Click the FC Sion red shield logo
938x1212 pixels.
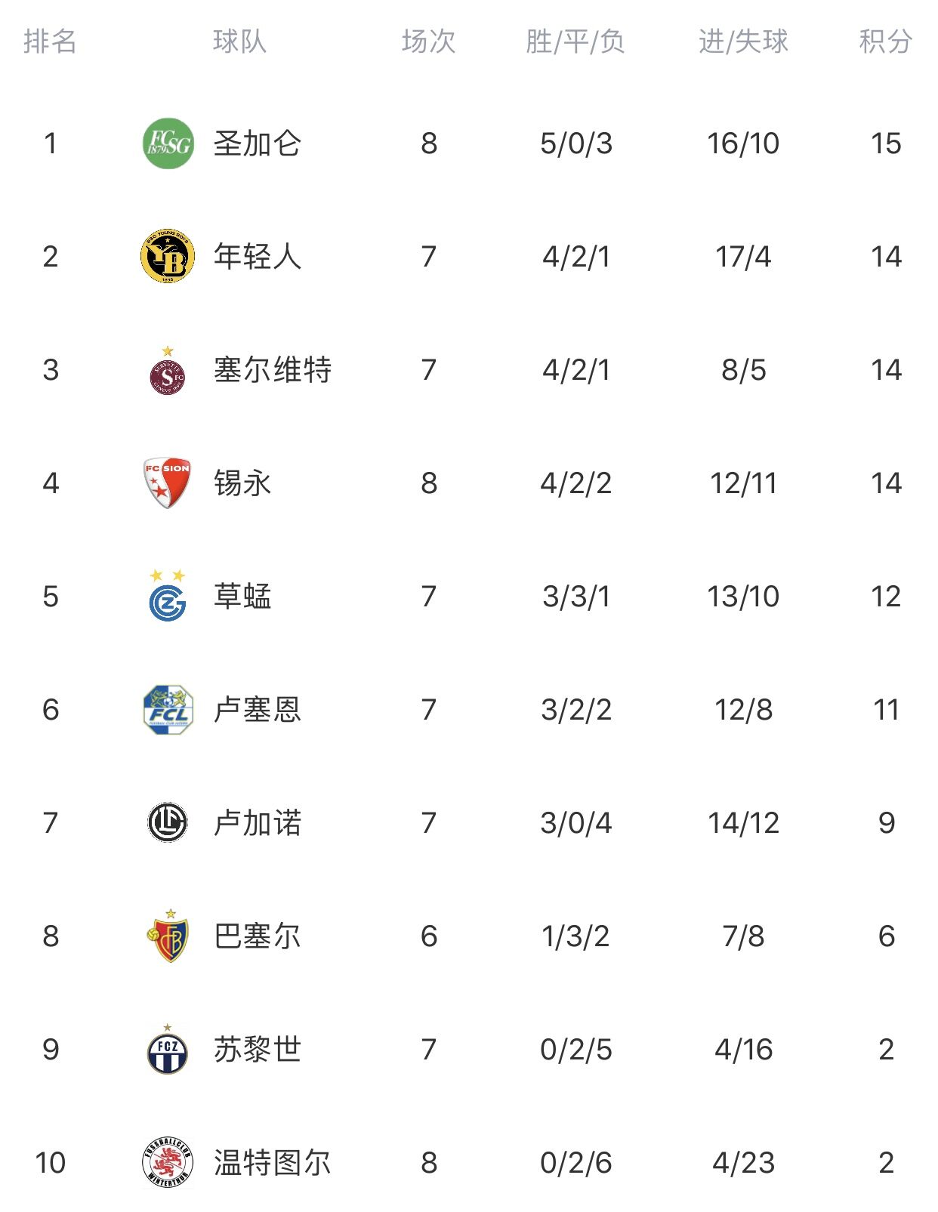pos(168,483)
